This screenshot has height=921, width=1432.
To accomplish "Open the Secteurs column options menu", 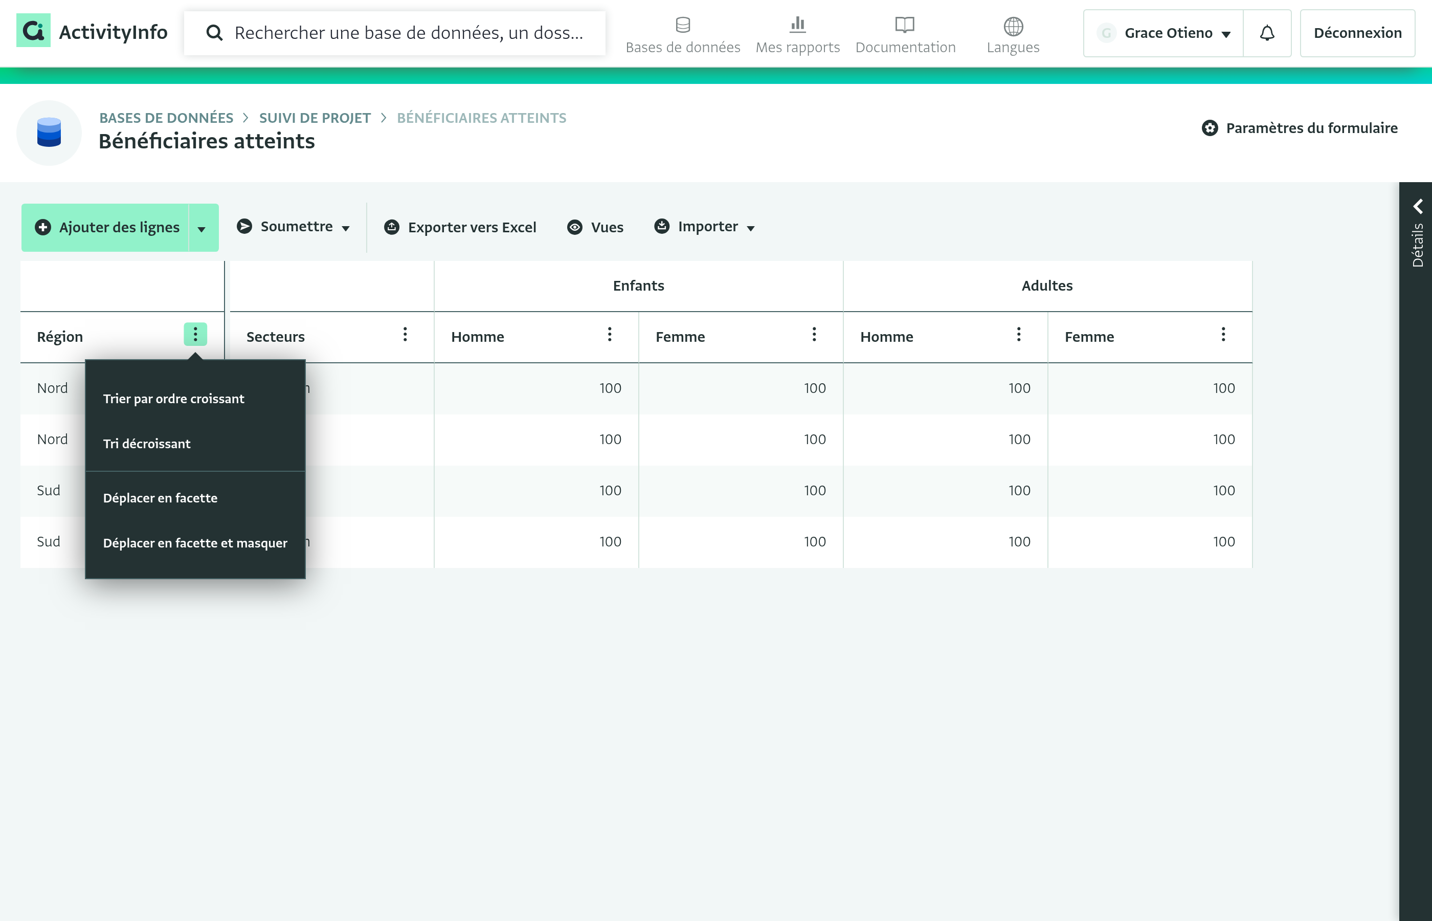I will click(405, 334).
